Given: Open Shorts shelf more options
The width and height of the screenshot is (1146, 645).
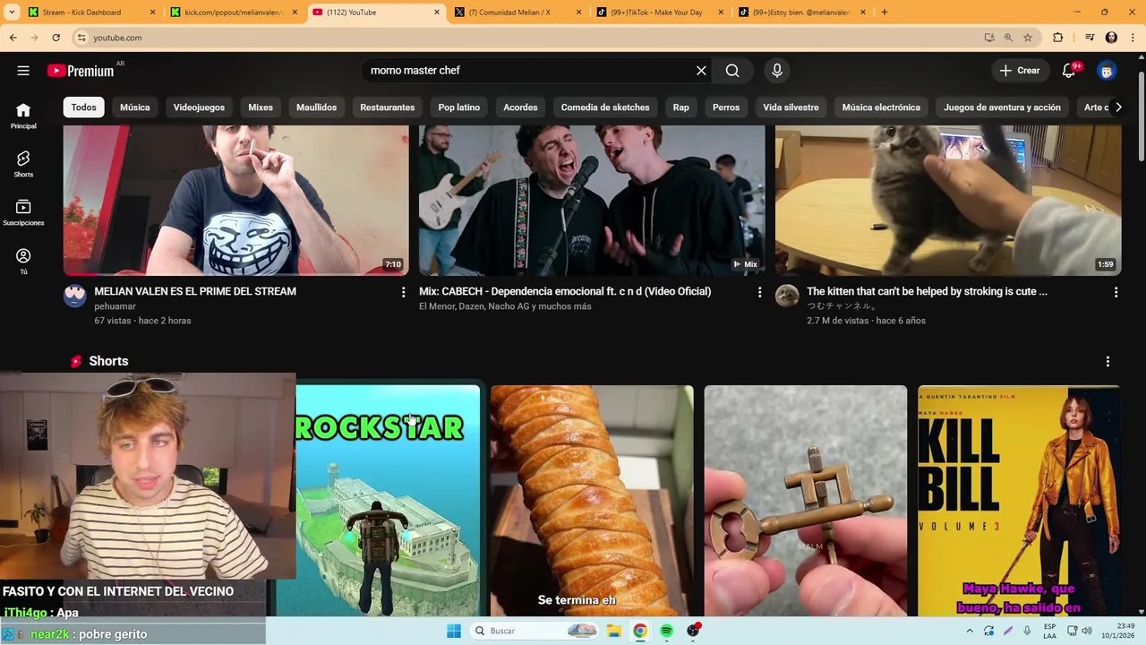Looking at the screenshot, I should click(x=1108, y=362).
